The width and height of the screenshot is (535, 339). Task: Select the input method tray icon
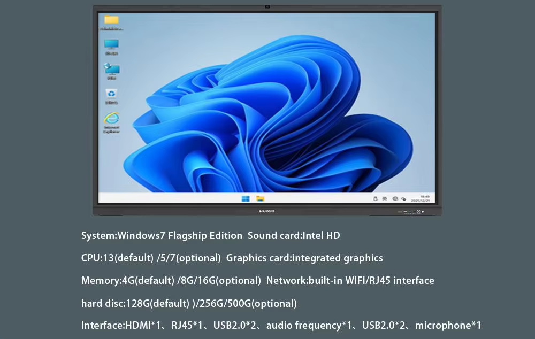[x=385, y=198]
